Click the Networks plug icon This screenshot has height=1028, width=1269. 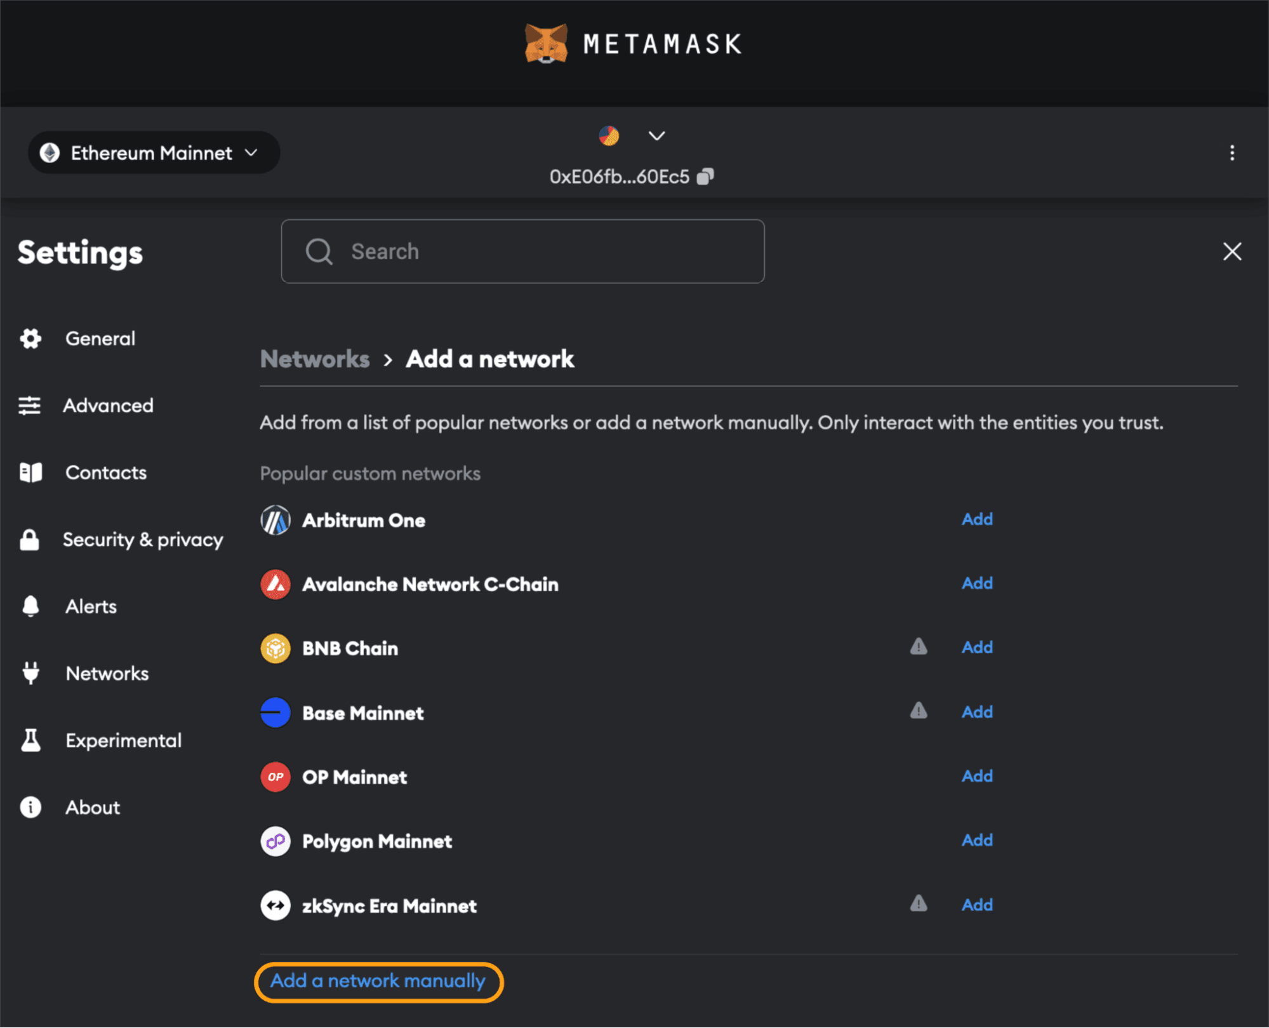pos(30,673)
